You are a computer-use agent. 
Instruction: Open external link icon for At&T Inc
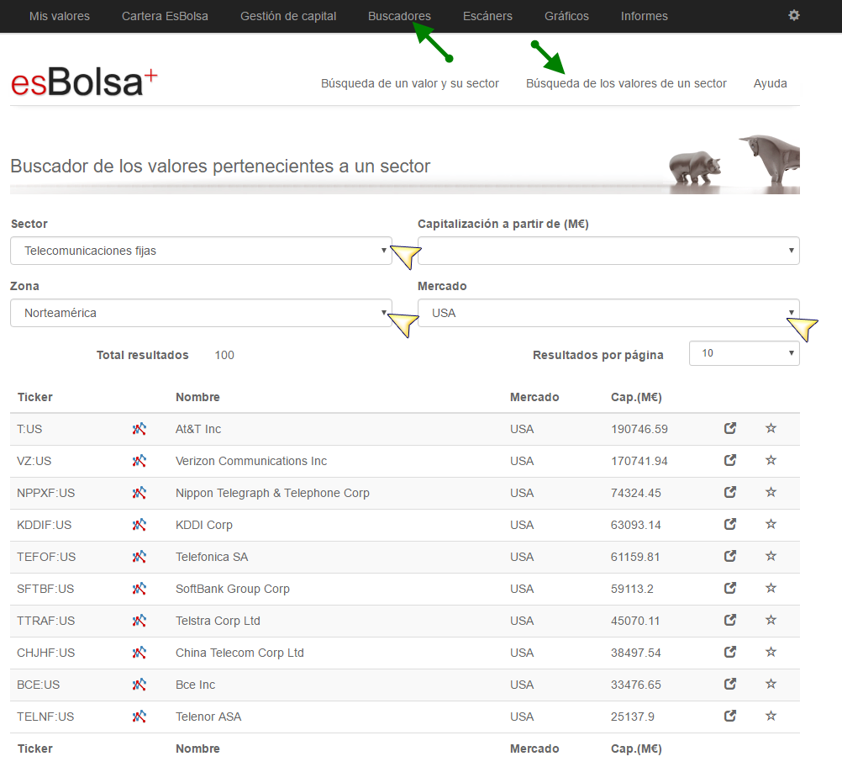click(729, 428)
